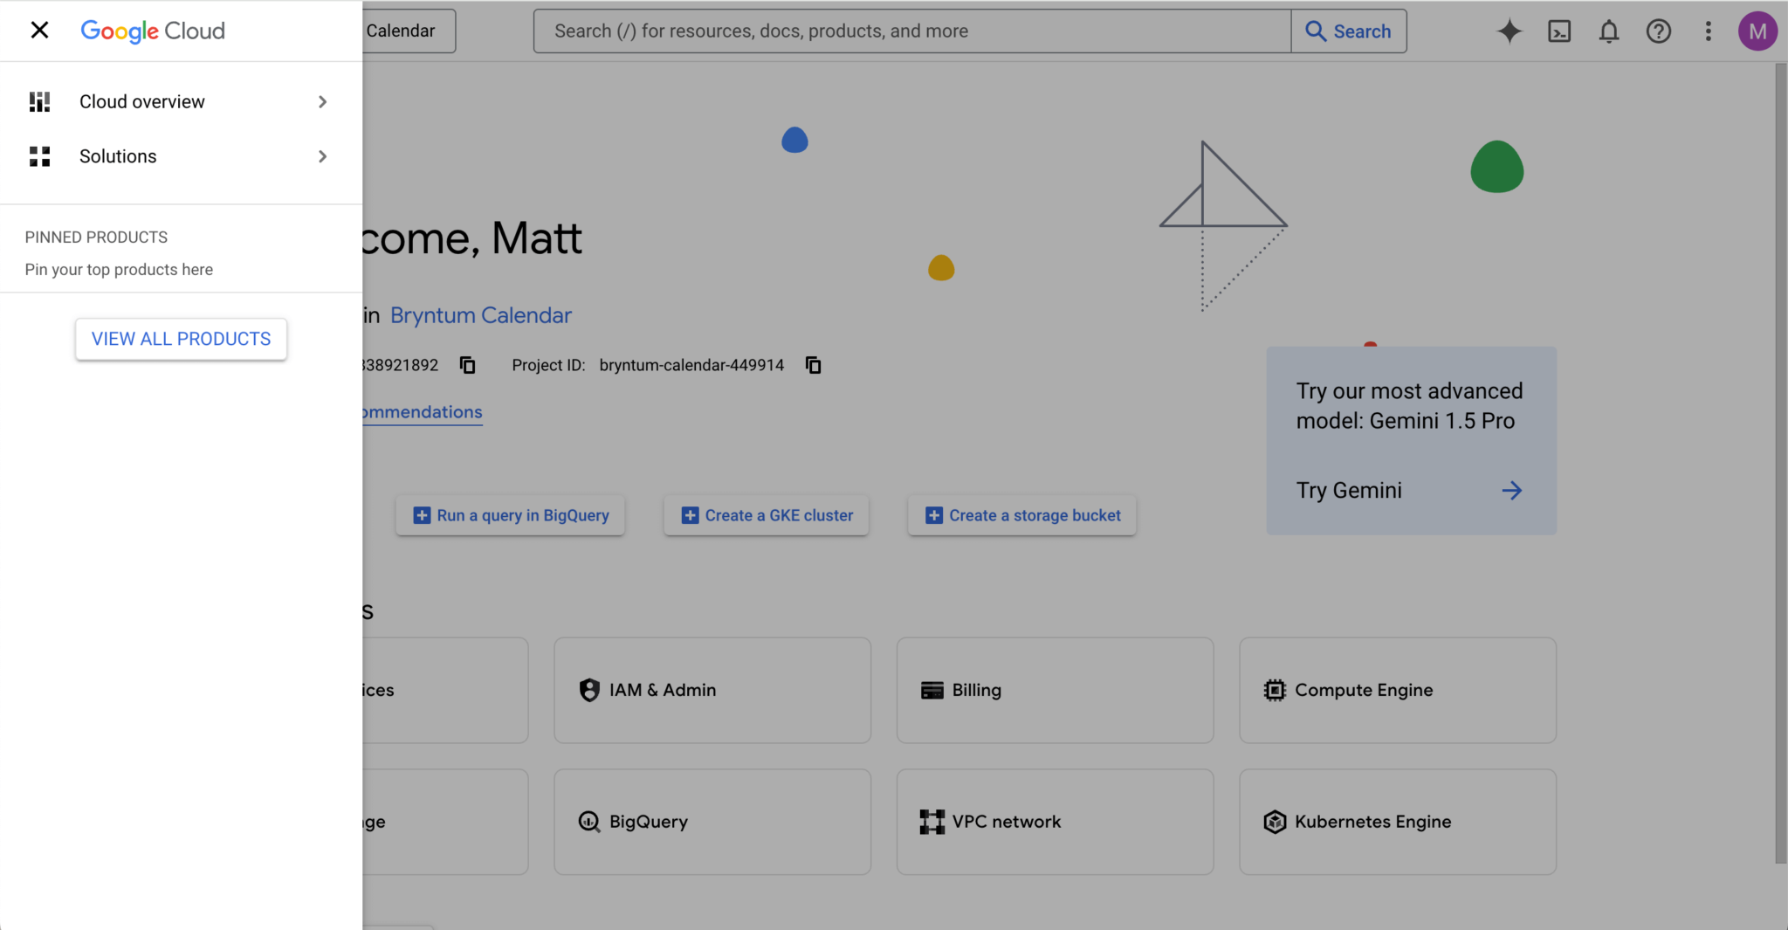1788x930 pixels.
Task: Open the Try Gemini link
Action: [1349, 491]
